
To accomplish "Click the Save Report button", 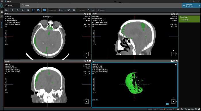I will click(100, 10).
